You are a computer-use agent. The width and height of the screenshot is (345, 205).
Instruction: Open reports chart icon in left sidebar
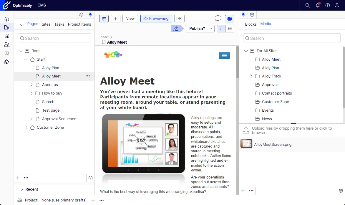7,36
